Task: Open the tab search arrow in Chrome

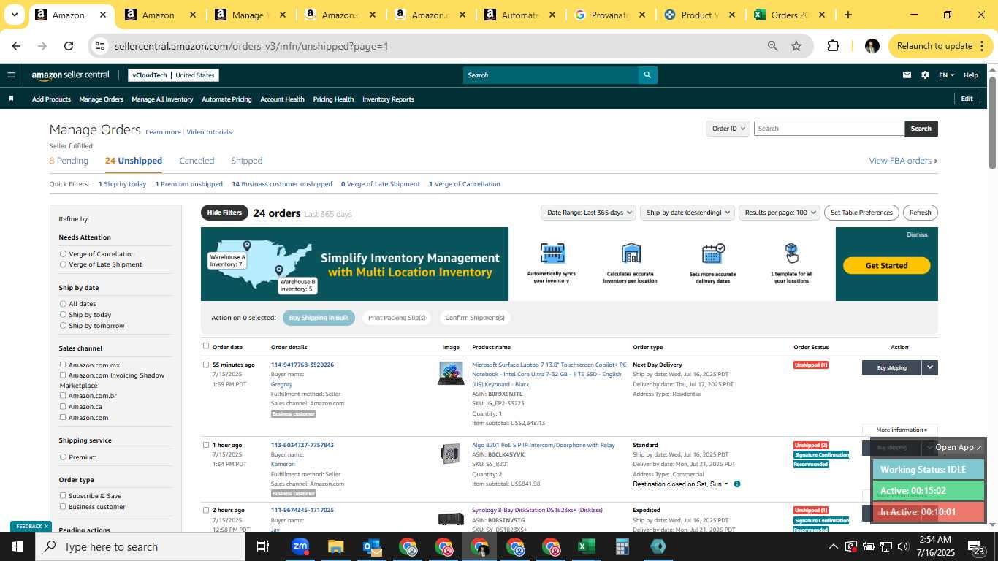Action: pyautogui.click(x=14, y=15)
